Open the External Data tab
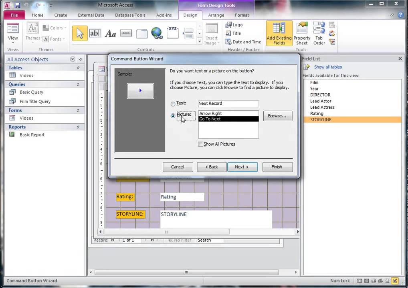The height and width of the screenshot is (288, 408). tap(91, 15)
